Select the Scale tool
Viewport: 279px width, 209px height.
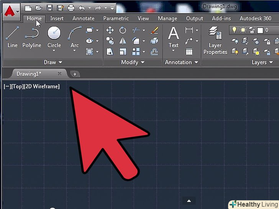point(123,52)
